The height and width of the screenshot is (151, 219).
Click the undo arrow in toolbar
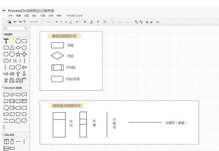click(x=15, y=22)
